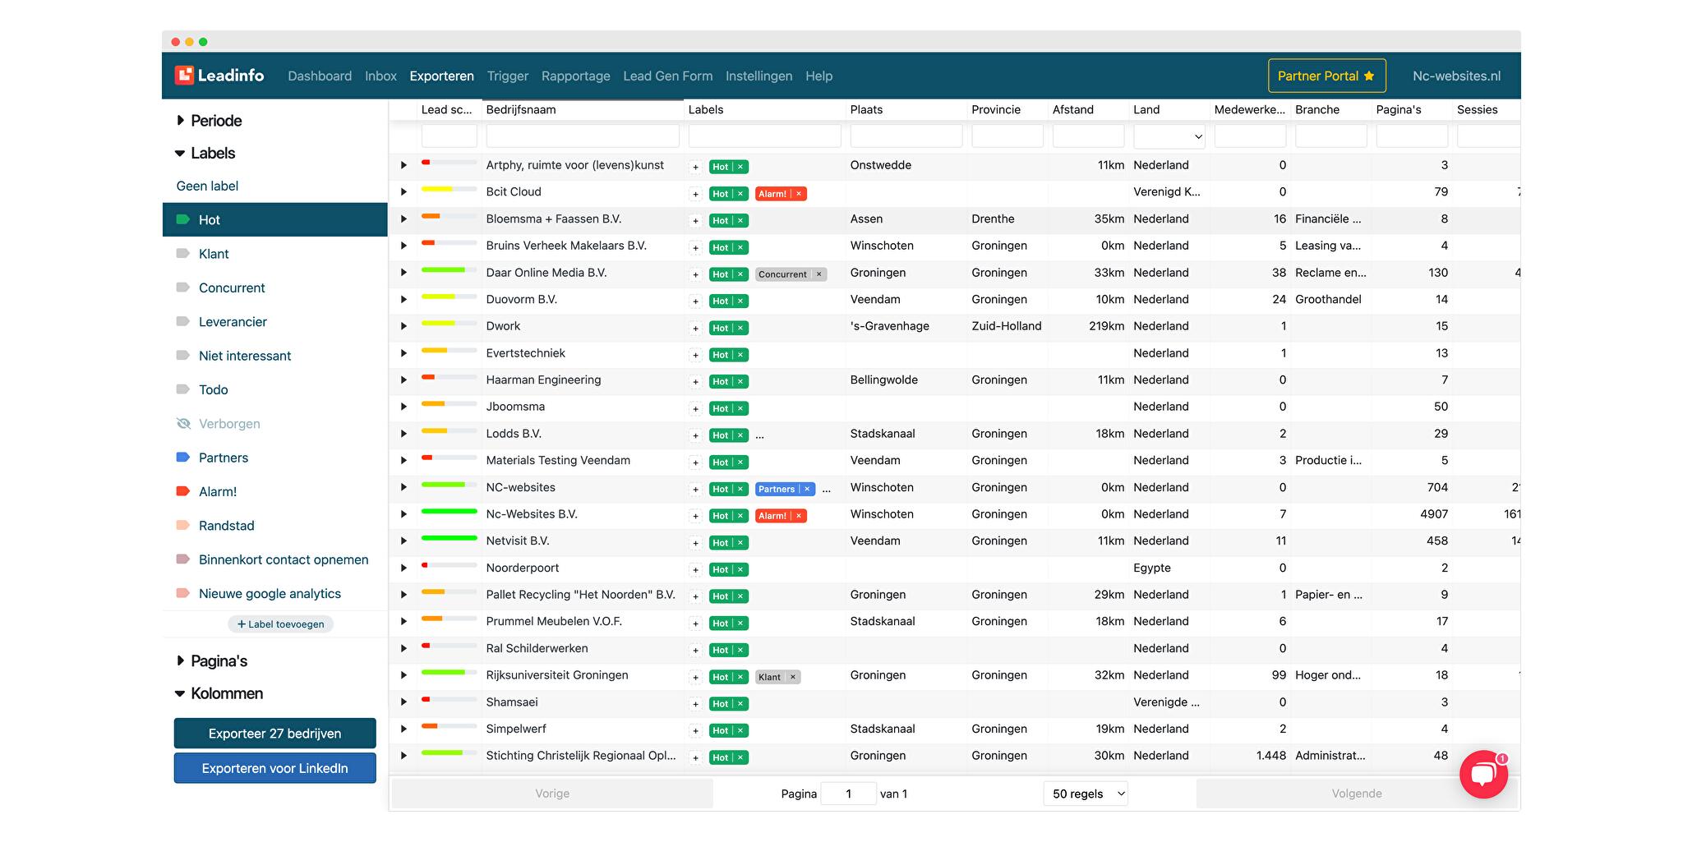Expand the Noorderpoort row details
Viewport: 1683px width, 842px height.
point(403,568)
